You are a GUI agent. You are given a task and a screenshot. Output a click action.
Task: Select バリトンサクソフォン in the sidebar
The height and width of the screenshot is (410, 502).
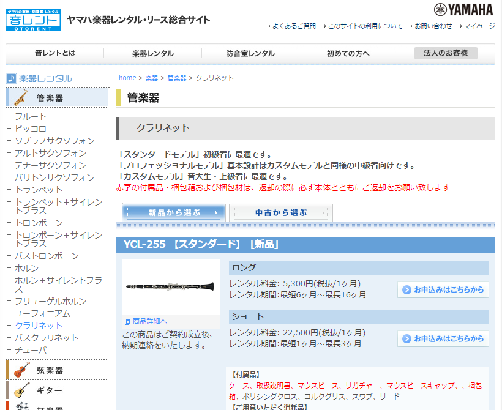(x=54, y=177)
